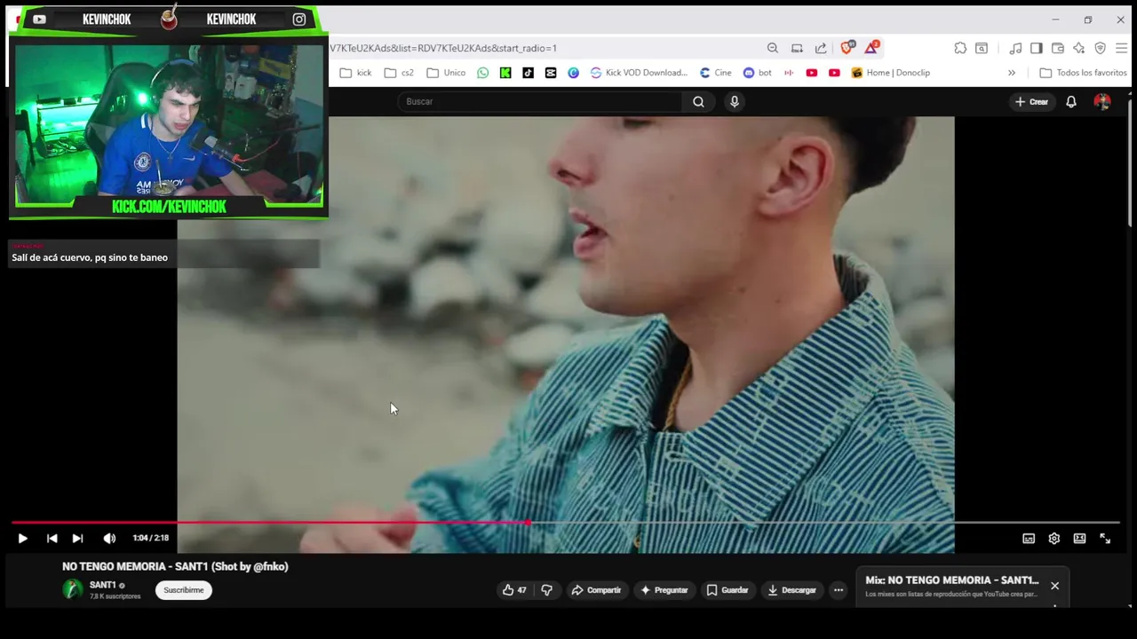Image resolution: width=1137 pixels, height=639 pixels.
Task: Click the 1:04 / 2:18 time display
Action: pos(150,538)
